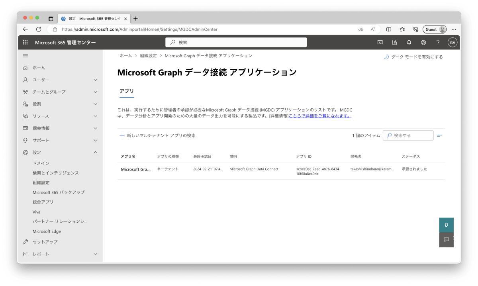Sort by 最終承認日 column header
The width and height of the screenshot is (478, 286).
202,157
